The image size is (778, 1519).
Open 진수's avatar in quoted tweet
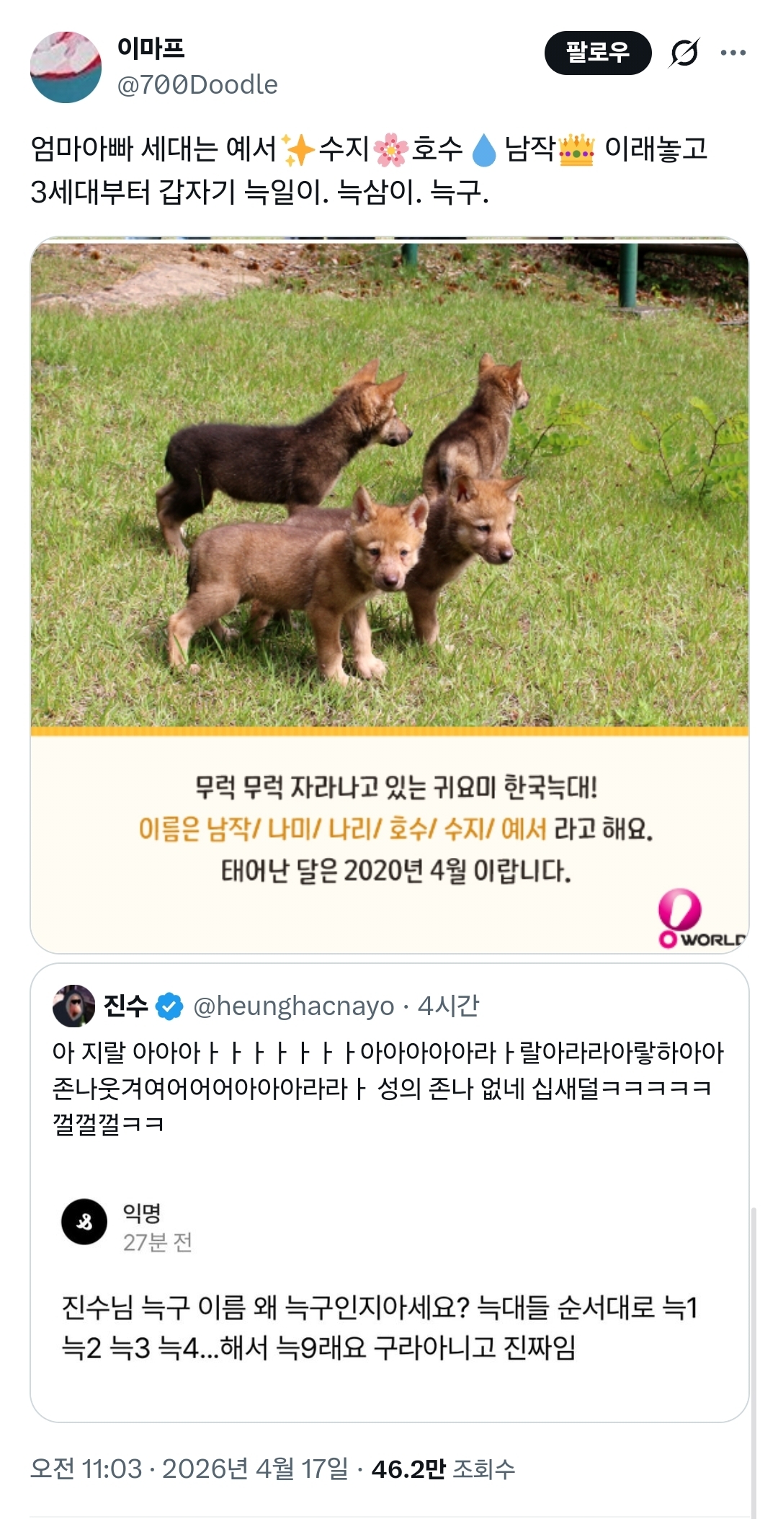coord(73,1006)
